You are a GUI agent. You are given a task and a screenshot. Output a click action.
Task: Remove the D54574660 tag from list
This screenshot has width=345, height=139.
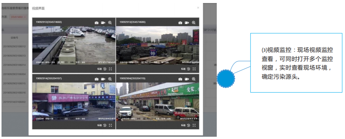(25, 17)
